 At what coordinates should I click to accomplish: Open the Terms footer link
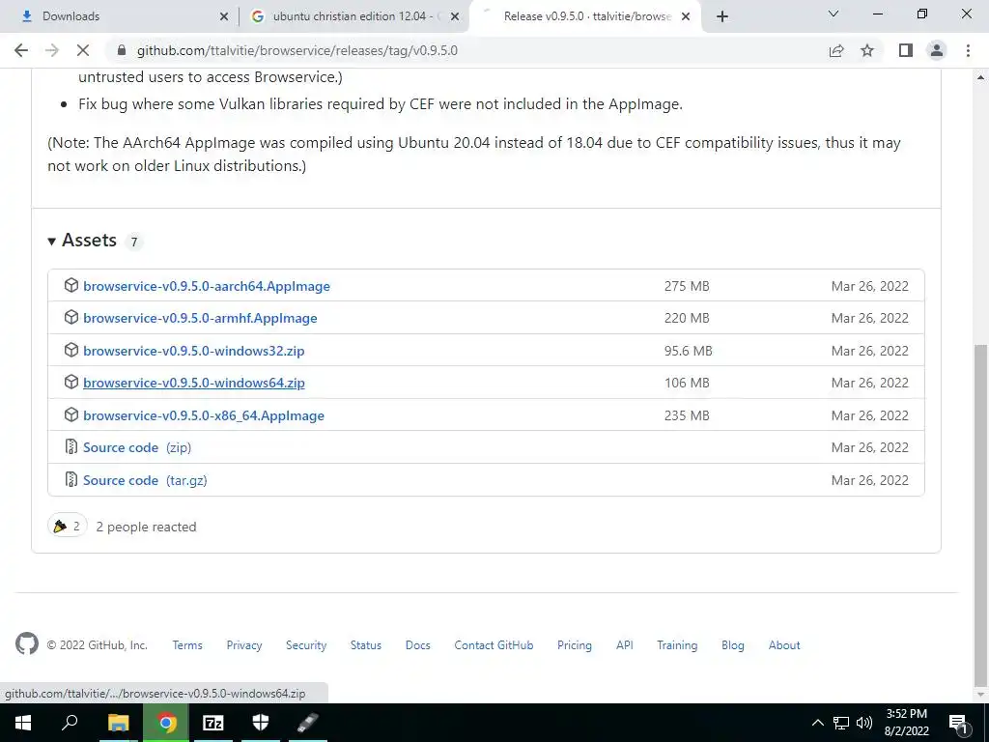pos(187,645)
